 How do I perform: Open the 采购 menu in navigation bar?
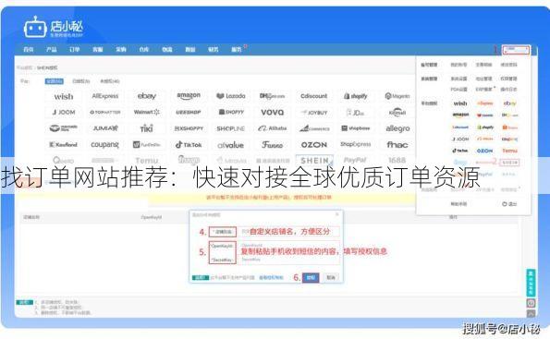[x=121, y=50]
